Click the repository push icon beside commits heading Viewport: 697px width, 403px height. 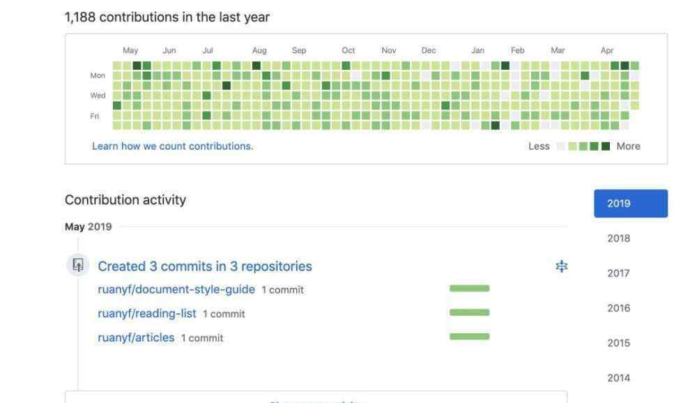pos(78,265)
